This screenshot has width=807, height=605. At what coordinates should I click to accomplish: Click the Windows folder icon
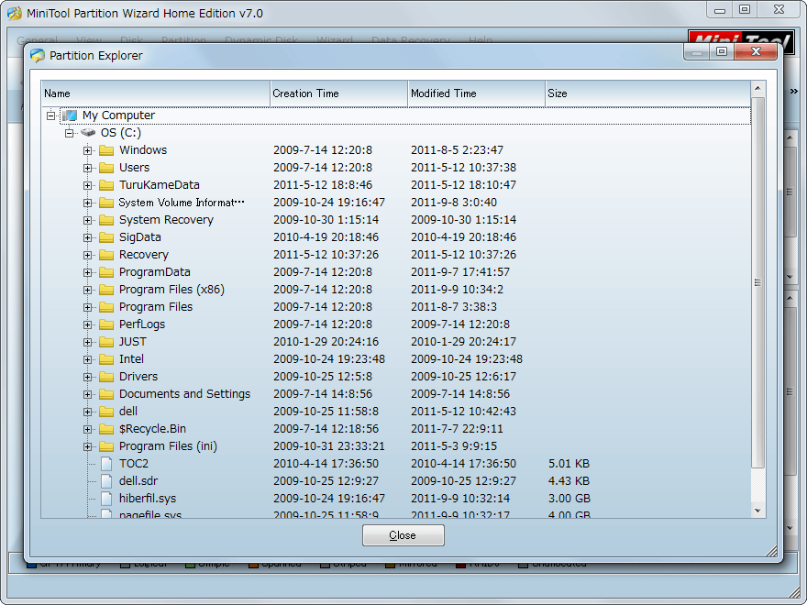pos(106,150)
